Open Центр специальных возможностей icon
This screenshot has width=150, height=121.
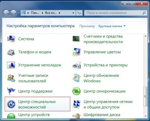(11, 104)
